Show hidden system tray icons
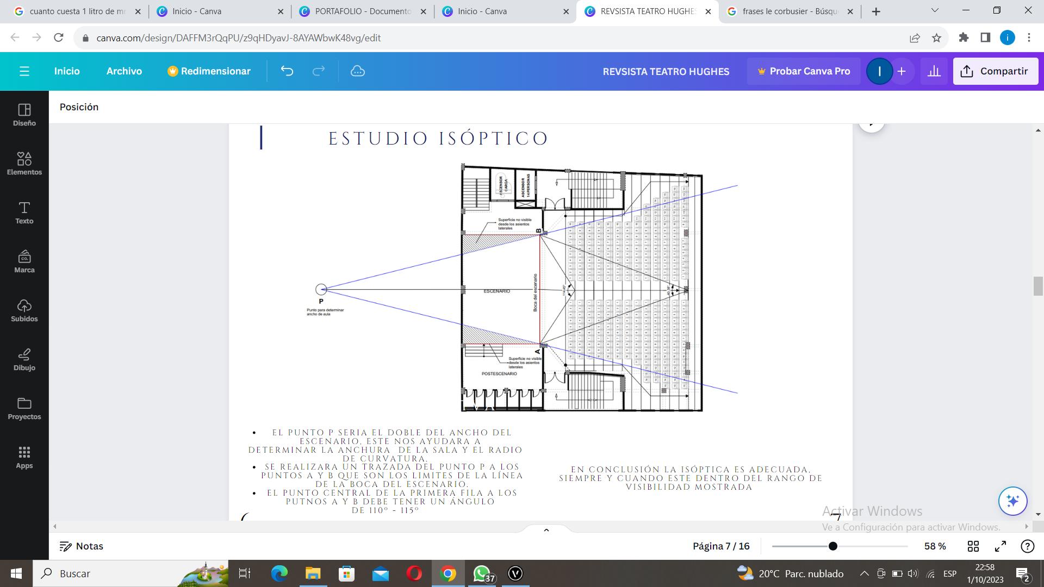This screenshot has height=587, width=1044. pos(864,573)
